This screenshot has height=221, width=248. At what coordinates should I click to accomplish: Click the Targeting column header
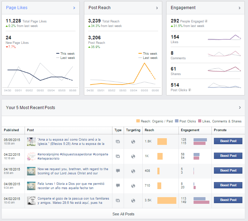click(x=133, y=130)
